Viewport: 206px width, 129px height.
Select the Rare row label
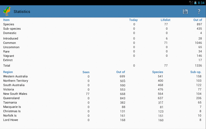coord(6,51)
